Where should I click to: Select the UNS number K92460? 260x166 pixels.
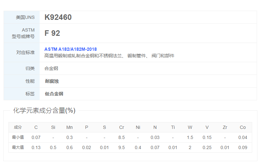[x=58, y=17]
